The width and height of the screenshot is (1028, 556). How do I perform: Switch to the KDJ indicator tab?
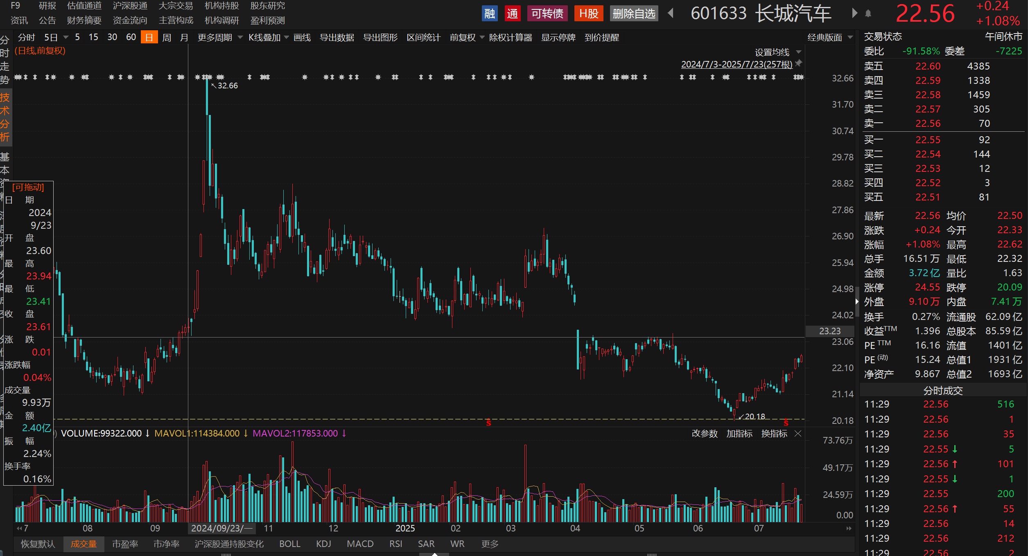click(323, 544)
